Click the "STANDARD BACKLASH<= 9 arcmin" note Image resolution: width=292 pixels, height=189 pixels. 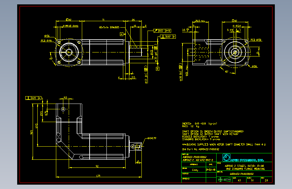[201, 139]
